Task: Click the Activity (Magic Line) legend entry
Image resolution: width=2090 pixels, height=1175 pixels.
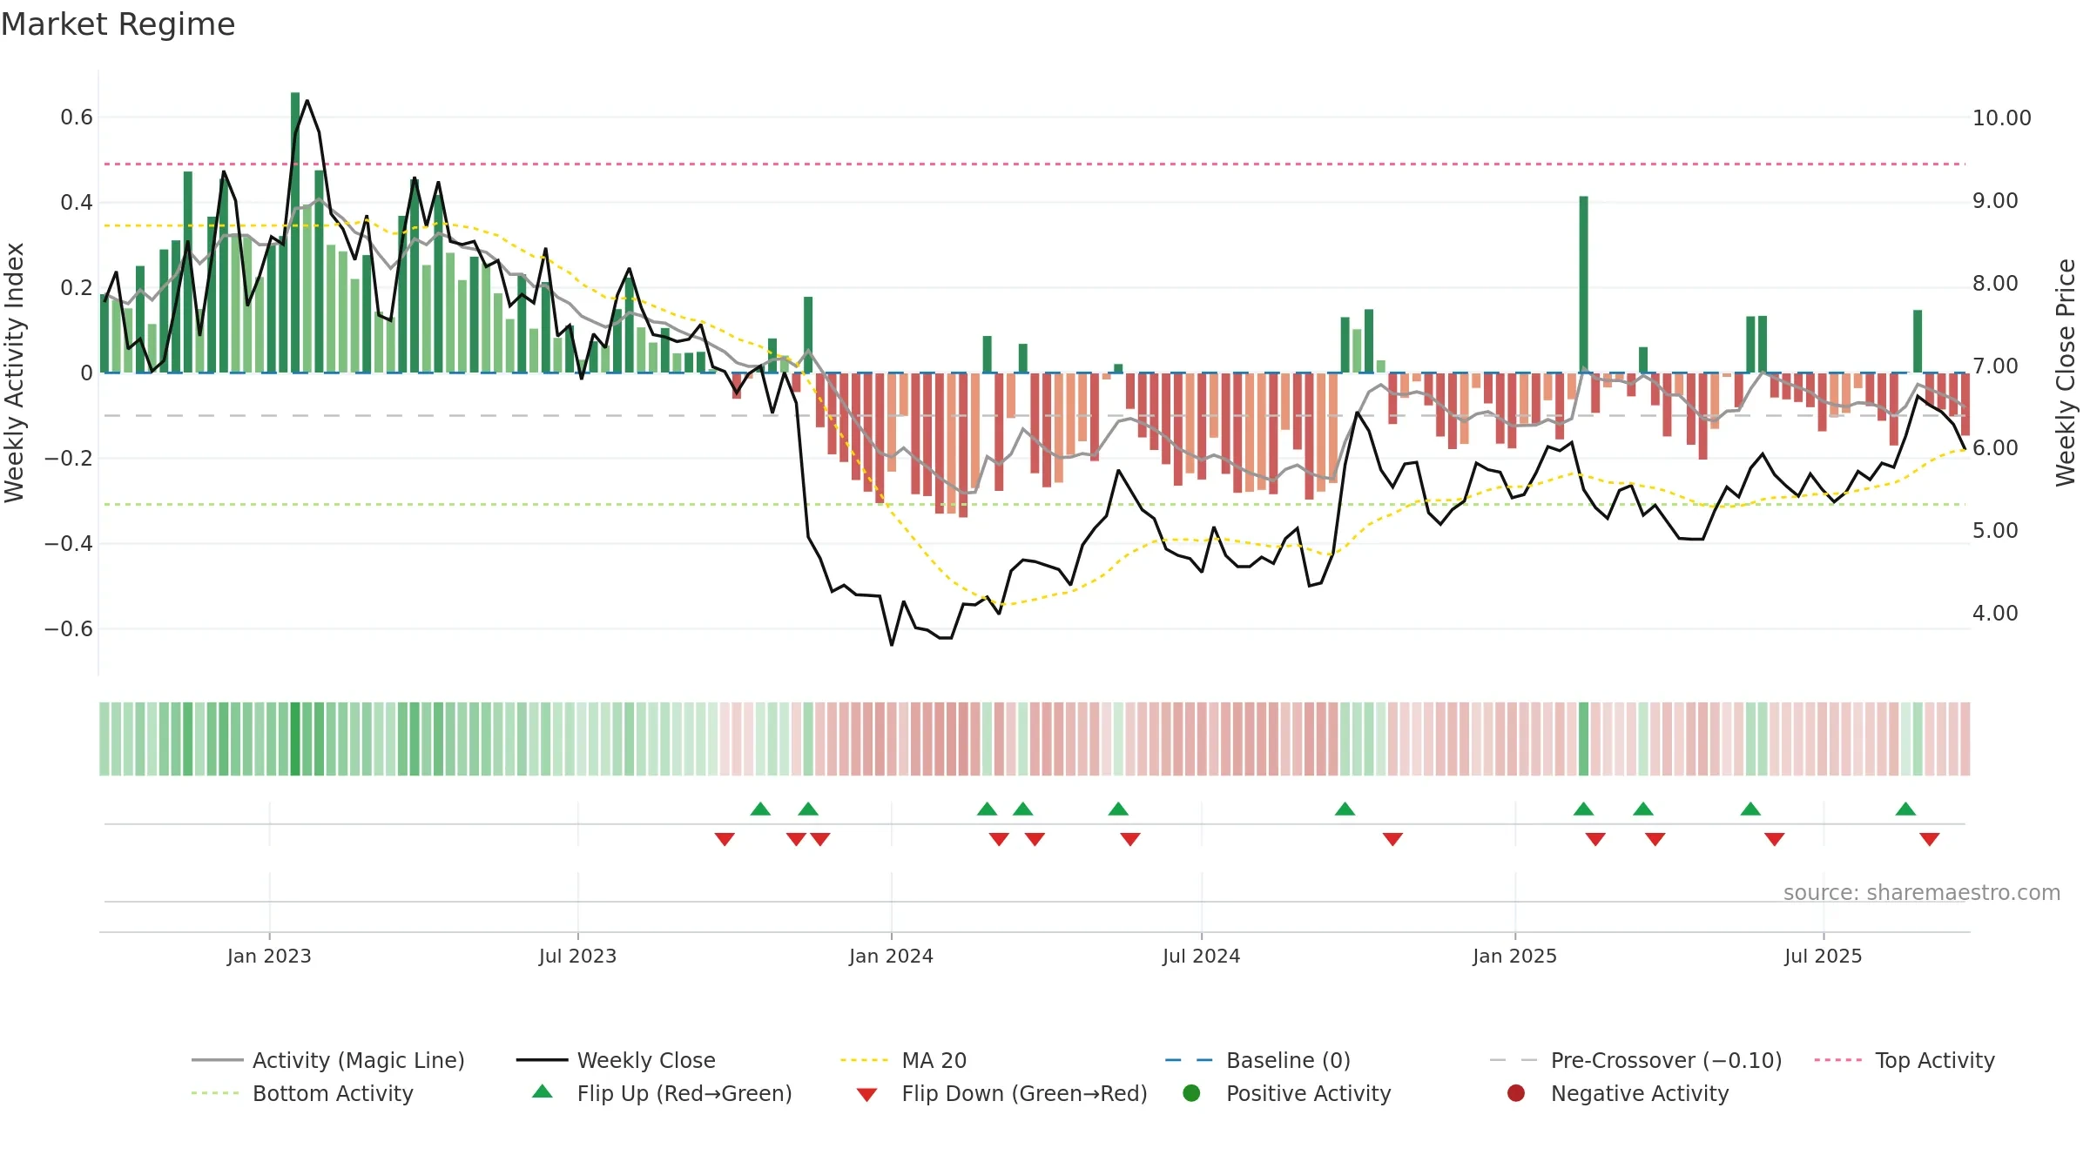Action: [x=328, y=1060]
